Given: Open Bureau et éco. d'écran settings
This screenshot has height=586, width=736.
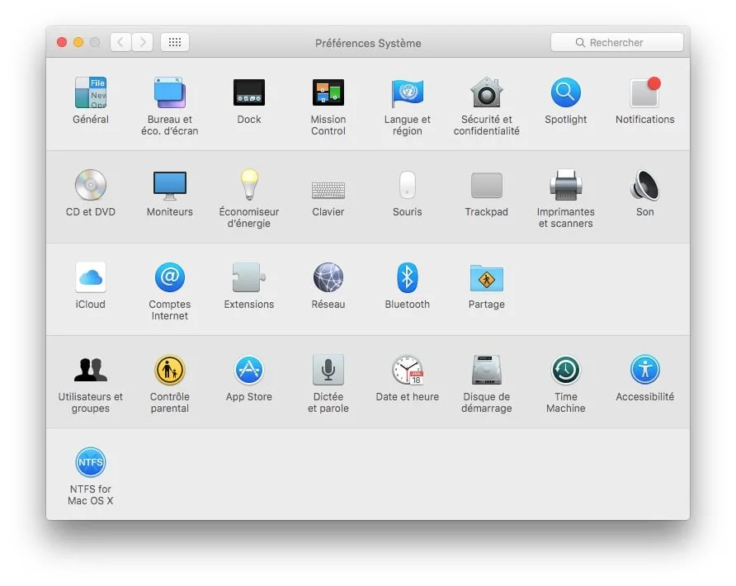Looking at the screenshot, I should (169, 92).
